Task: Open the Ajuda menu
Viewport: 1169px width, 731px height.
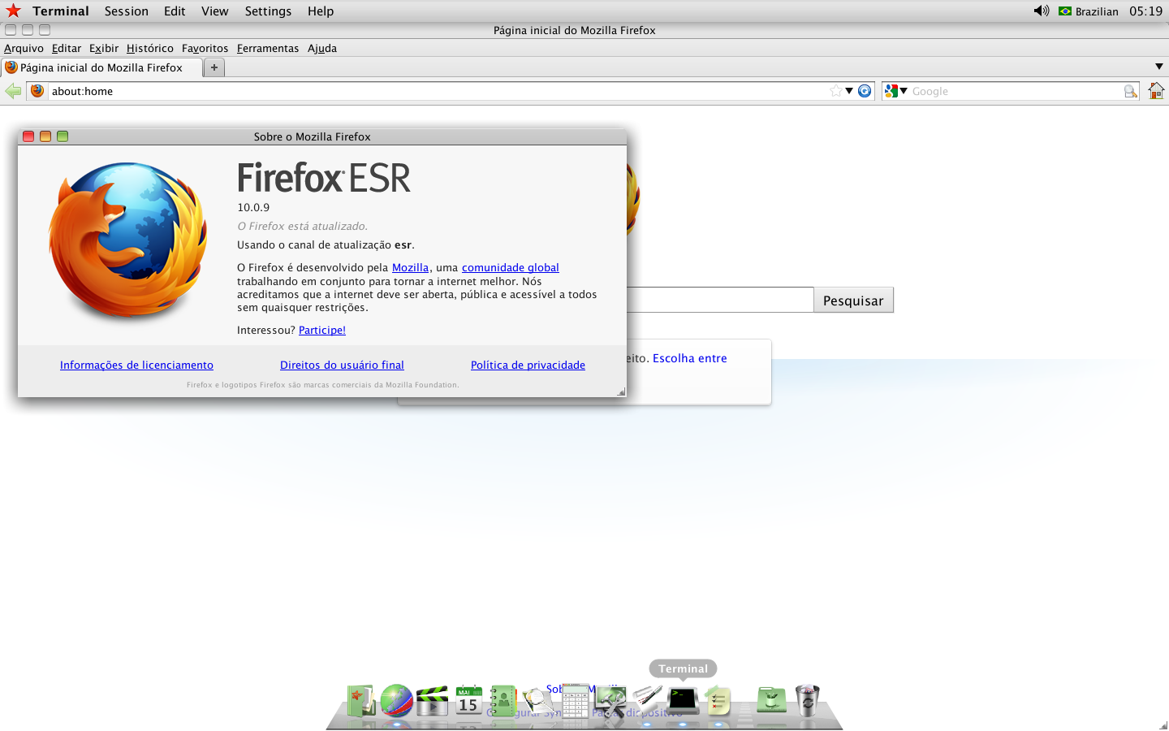Action: pos(322,48)
